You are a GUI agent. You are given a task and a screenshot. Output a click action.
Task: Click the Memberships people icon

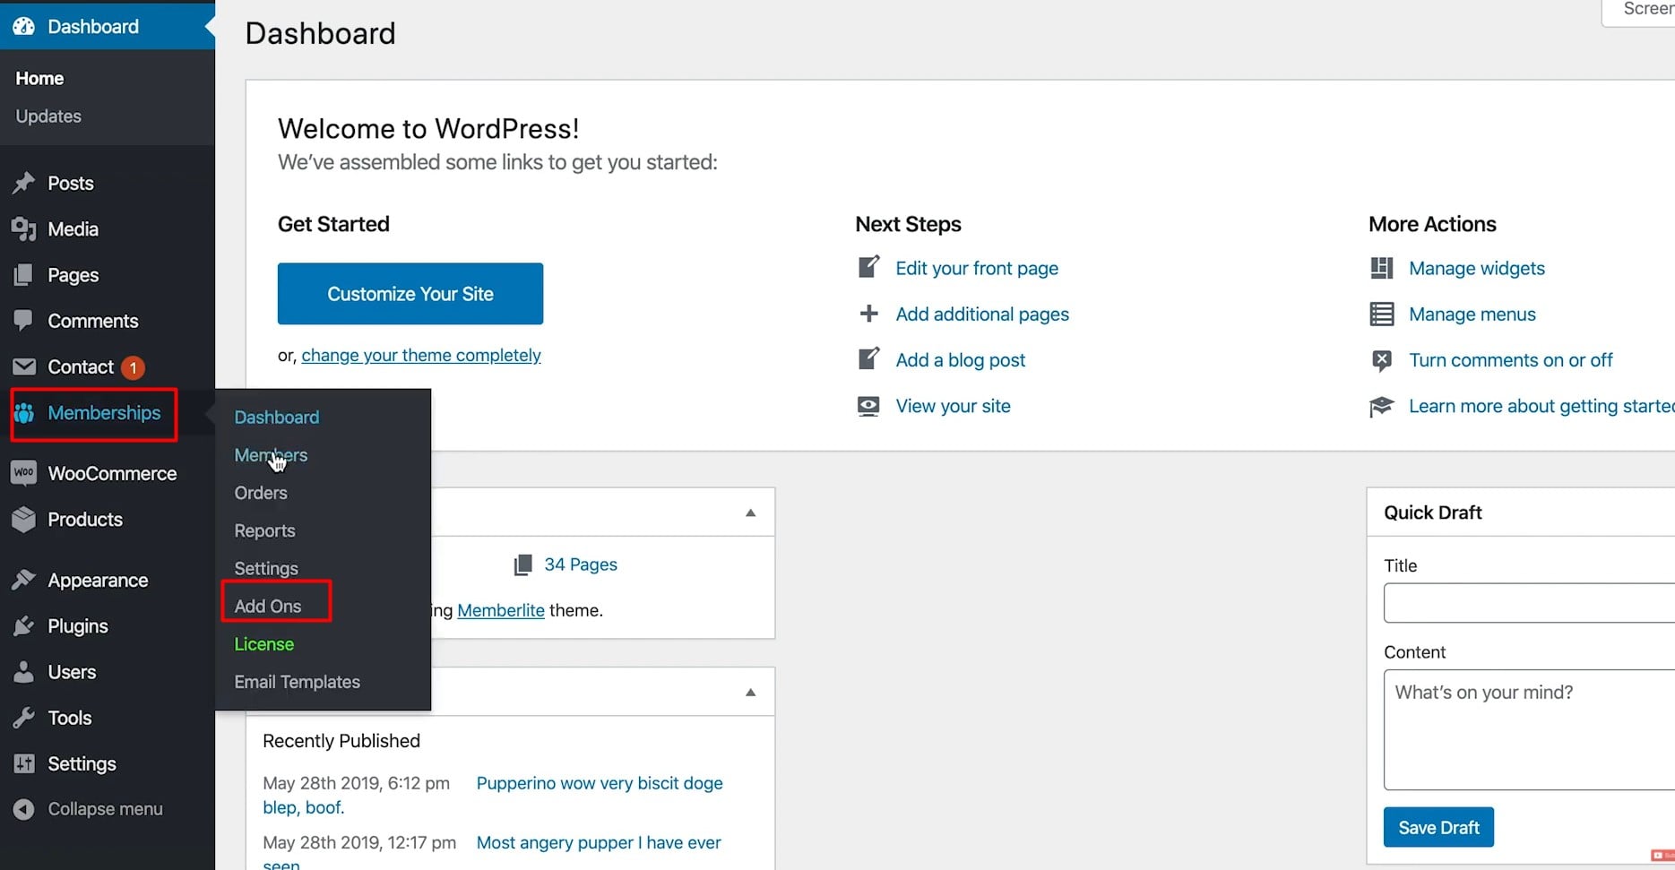tap(24, 412)
